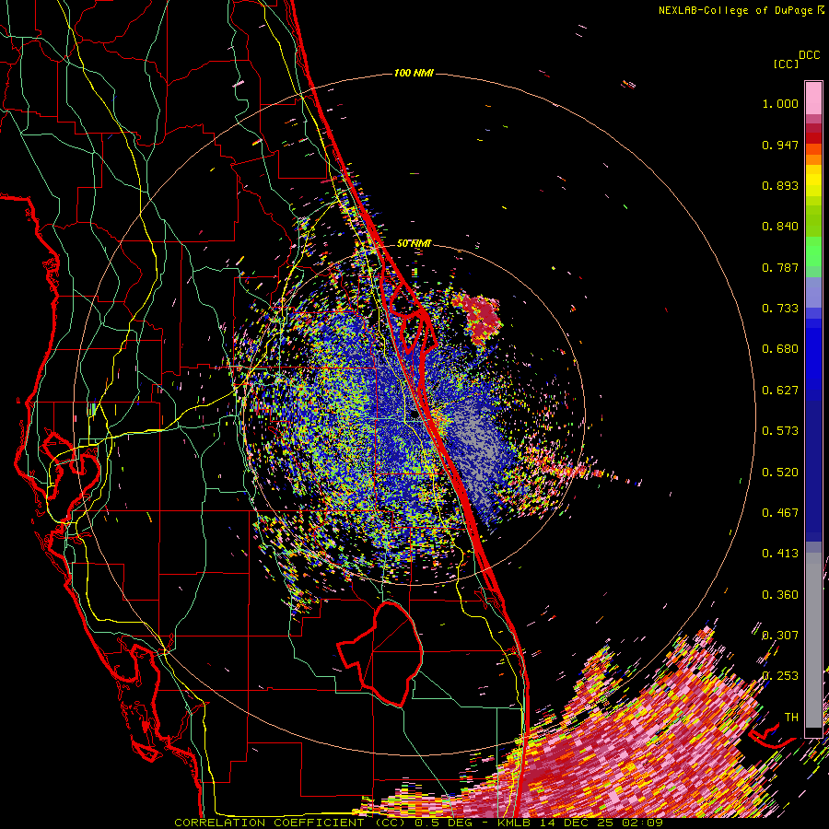Click the 0.253 scale value
829x829 pixels.
pos(780,676)
